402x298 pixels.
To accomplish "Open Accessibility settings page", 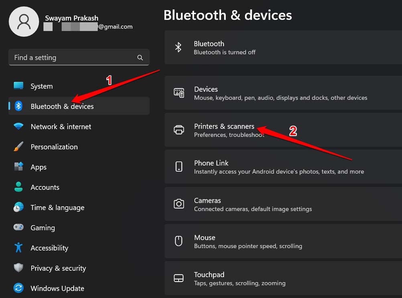I will (x=49, y=248).
